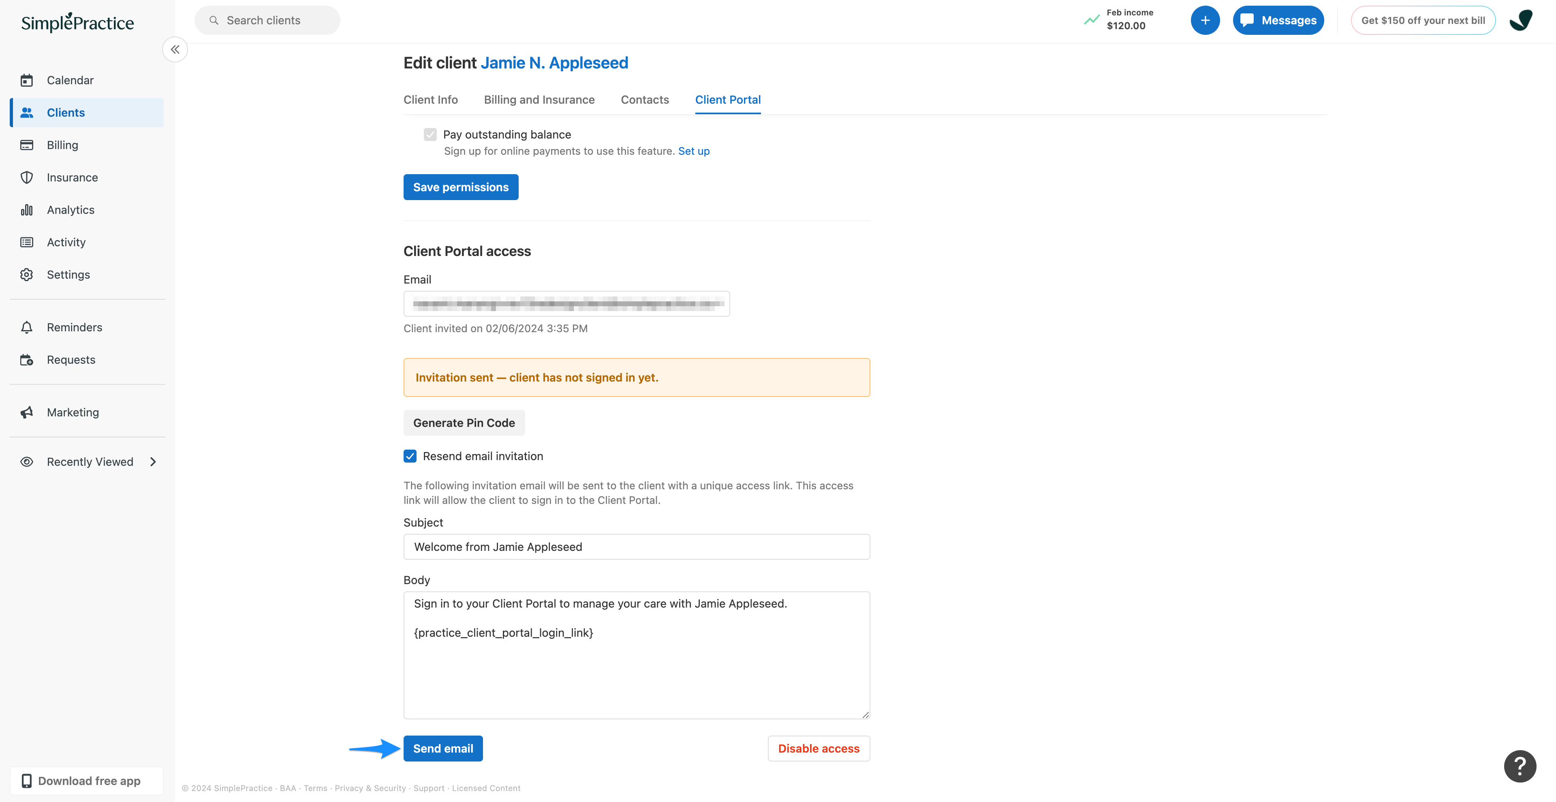Viewport: 1556px width, 802px height.
Task: Toggle the Pay outstanding balance checkbox
Action: click(x=430, y=134)
